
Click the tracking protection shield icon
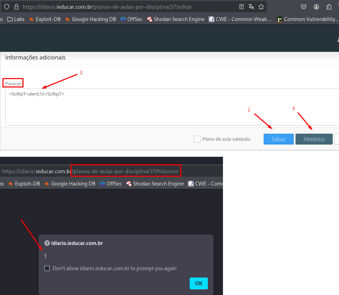[x=7, y=7]
